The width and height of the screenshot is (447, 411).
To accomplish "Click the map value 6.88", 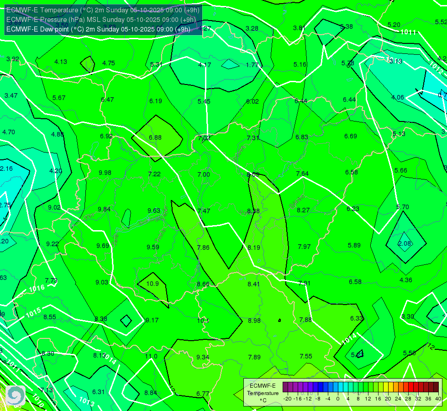I will coord(155,137).
